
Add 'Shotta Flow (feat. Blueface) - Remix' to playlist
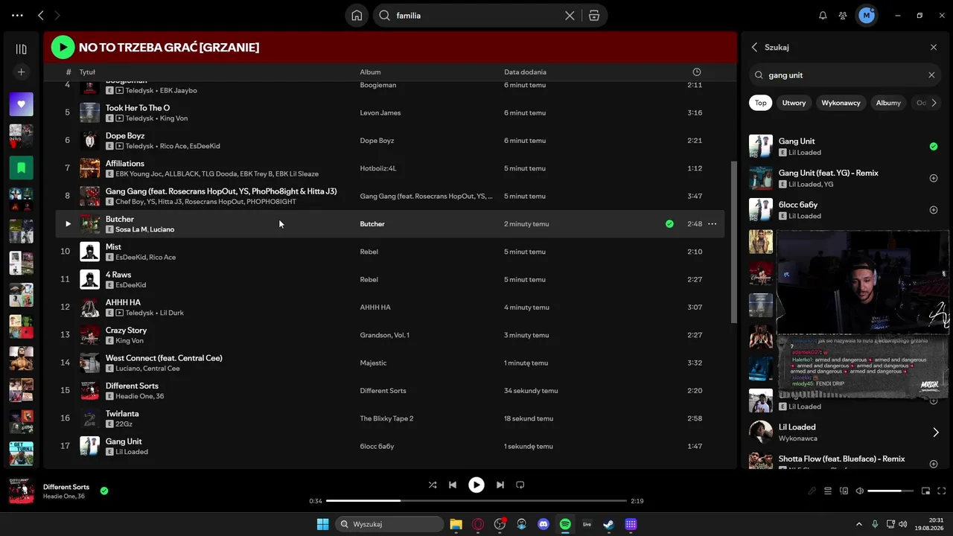[x=934, y=464]
